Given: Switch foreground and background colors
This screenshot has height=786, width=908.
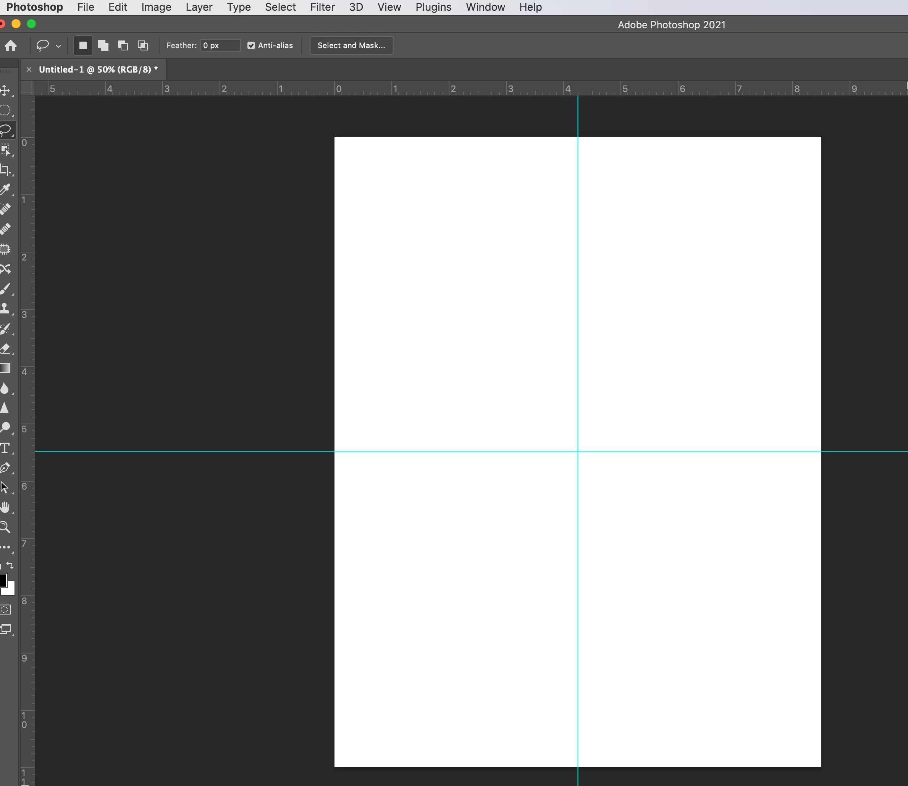Looking at the screenshot, I should [11, 565].
